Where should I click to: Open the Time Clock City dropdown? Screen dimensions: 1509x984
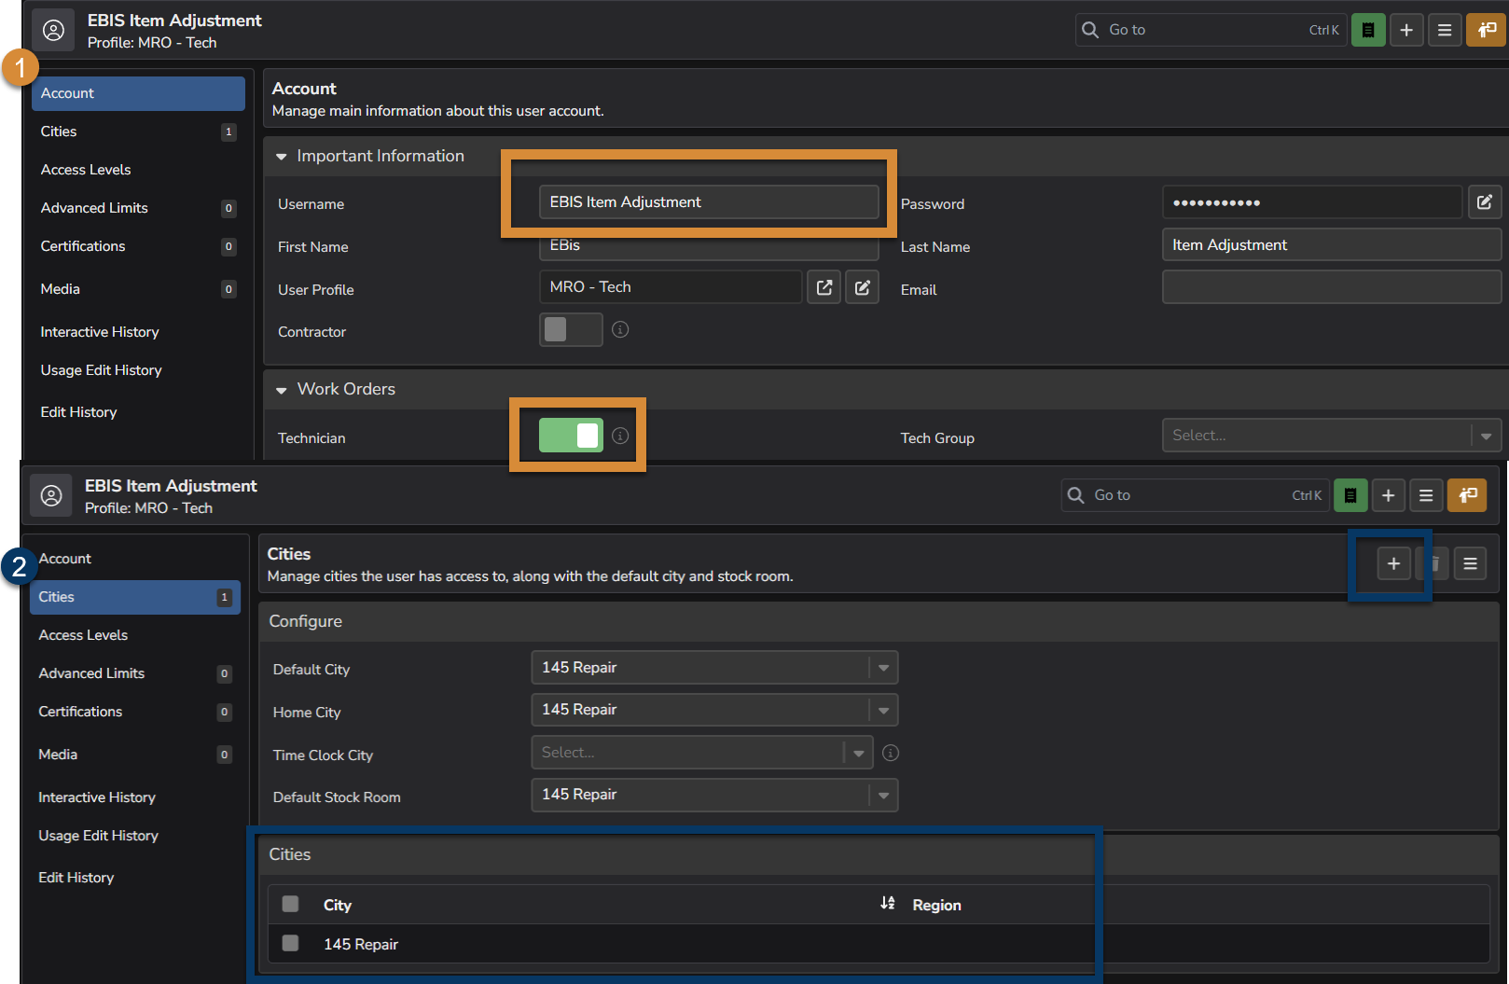[x=702, y=753]
